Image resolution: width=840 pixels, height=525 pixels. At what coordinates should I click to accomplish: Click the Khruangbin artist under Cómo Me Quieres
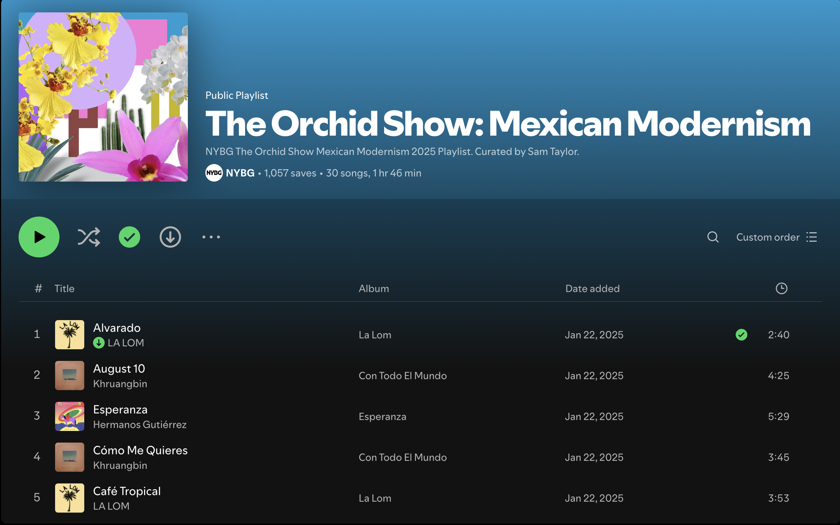point(120,466)
